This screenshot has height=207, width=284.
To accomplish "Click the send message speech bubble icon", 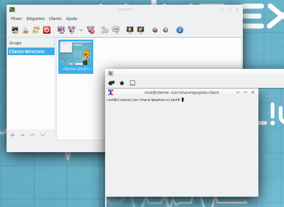I will (x=116, y=30).
